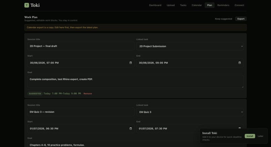This screenshot has width=271, height=147.
Task: Focus the 30/06/2026, 07:00 PM start field
Action: tap(81, 63)
